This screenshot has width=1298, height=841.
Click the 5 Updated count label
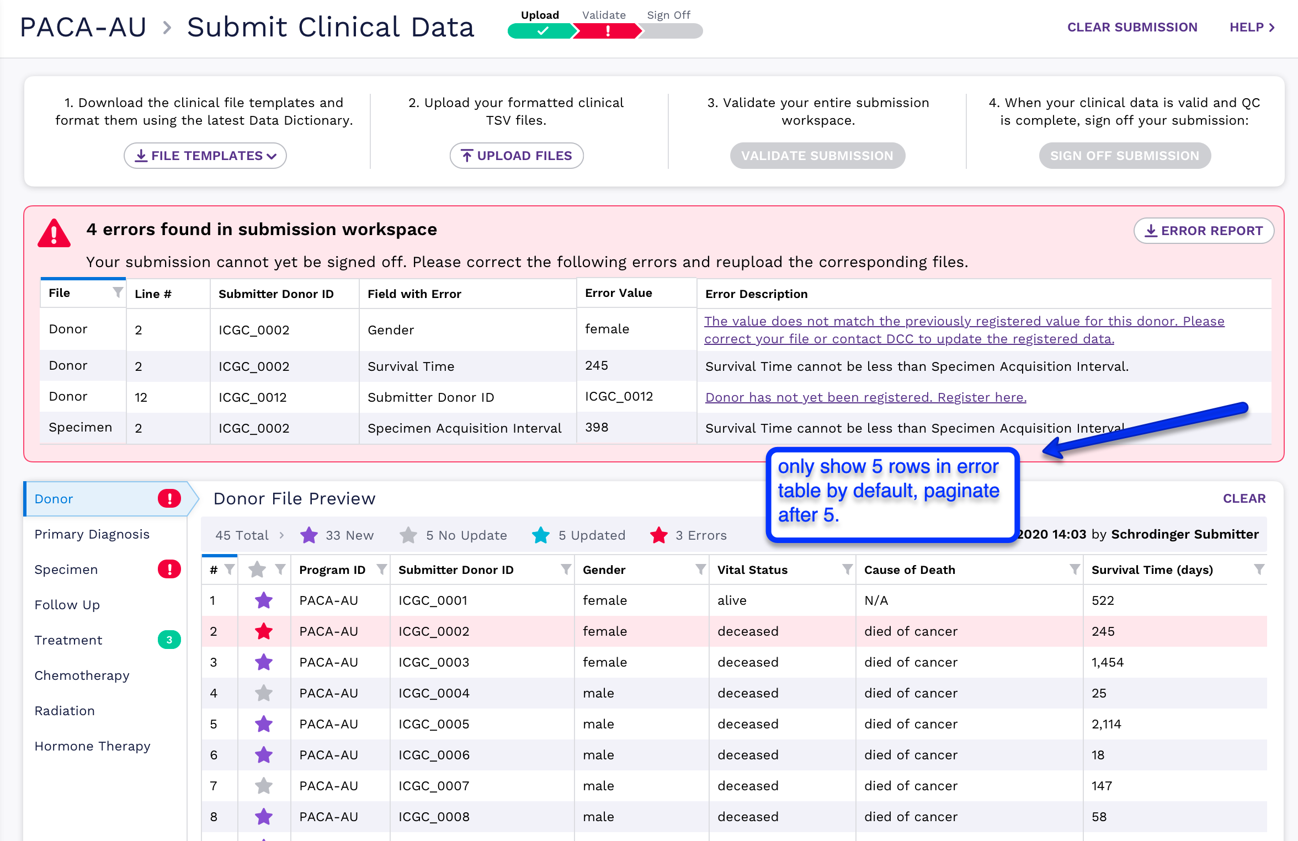tap(592, 535)
